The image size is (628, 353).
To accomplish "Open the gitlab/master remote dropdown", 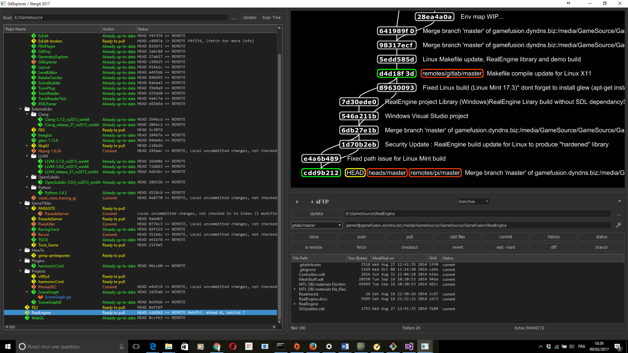I will 316,225.
